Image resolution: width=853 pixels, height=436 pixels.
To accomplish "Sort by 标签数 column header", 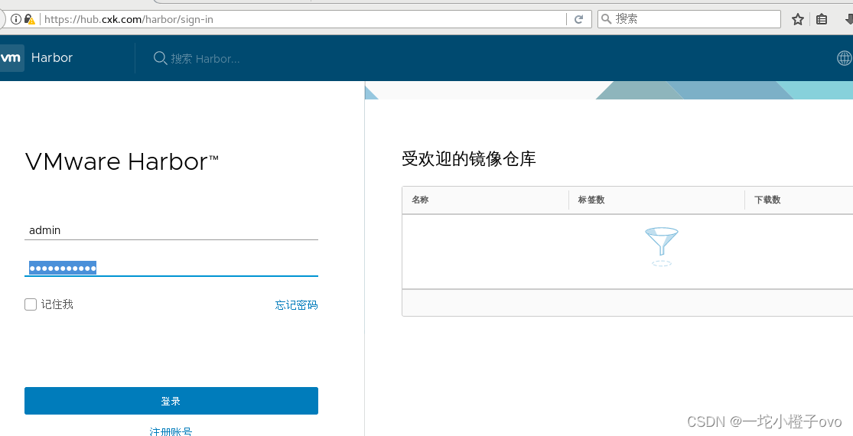I will pos(591,200).
